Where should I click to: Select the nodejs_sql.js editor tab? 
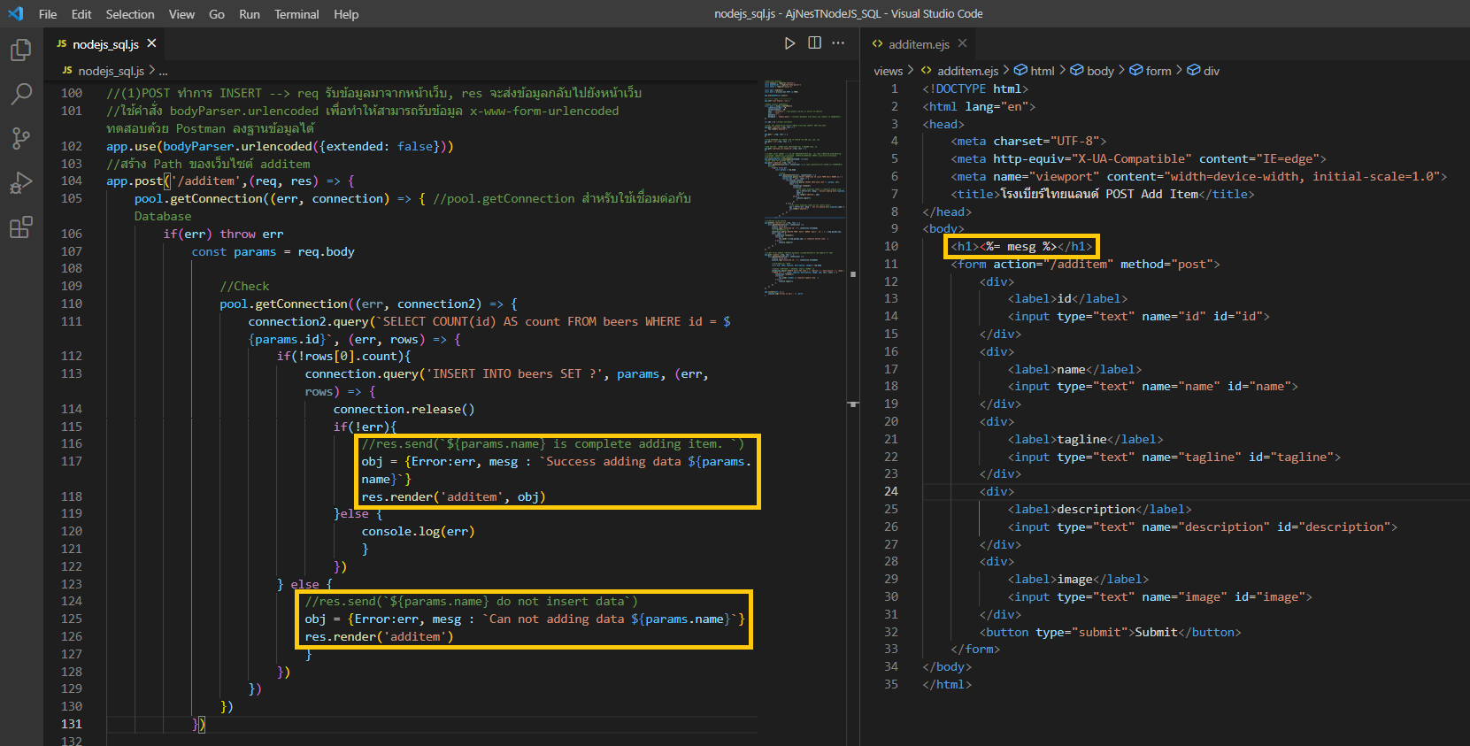tap(104, 44)
